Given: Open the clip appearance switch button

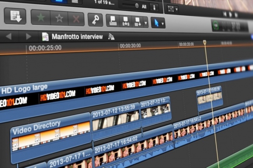Looking at the screenshot, I should (154, 7).
